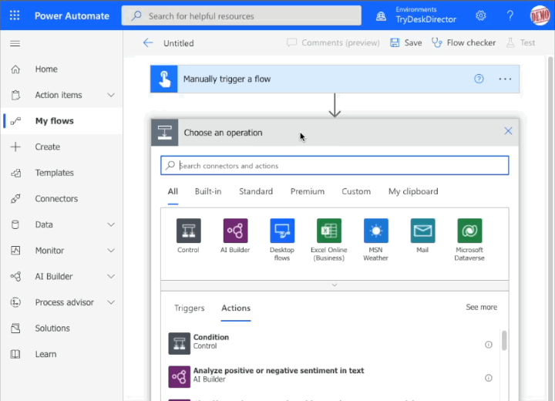Switch to the All tab
The width and height of the screenshot is (555, 401).
173,192
